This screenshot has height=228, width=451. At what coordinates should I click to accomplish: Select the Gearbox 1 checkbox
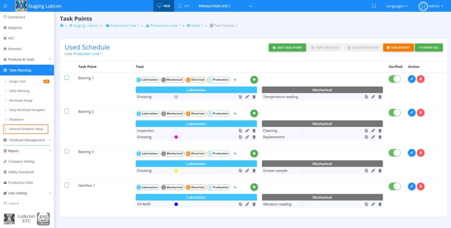pyautogui.click(x=67, y=185)
